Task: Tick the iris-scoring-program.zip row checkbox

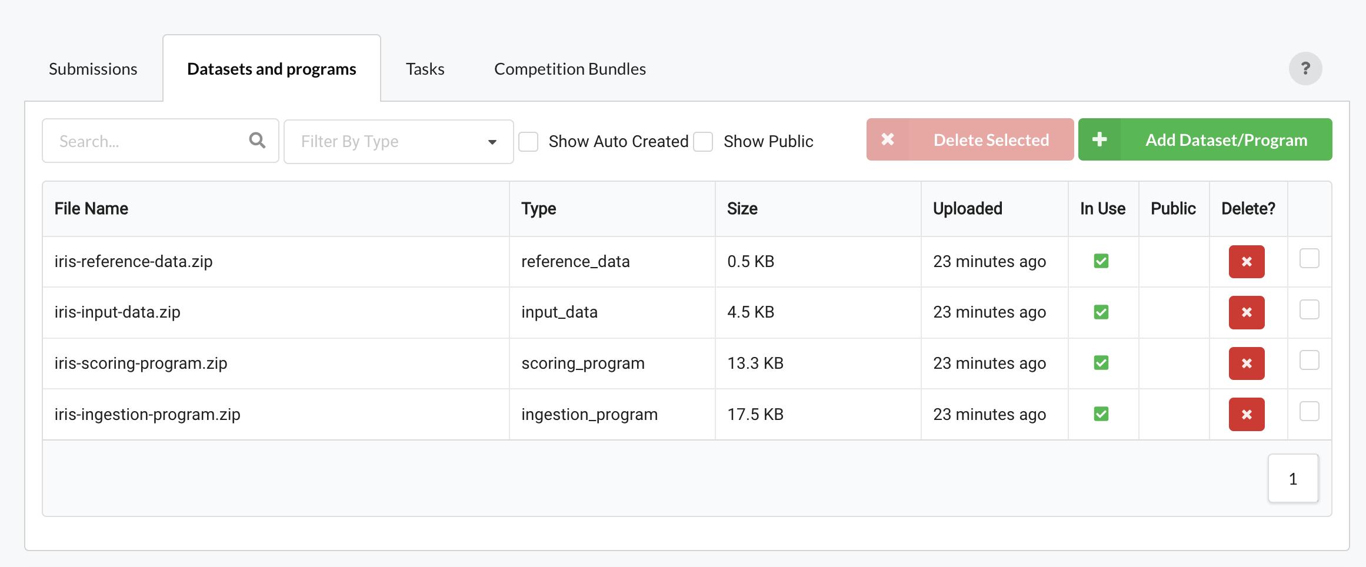Action: (1309, 360)
